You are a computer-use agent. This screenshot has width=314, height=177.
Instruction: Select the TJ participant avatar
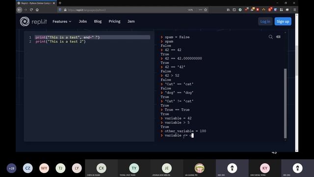(x=60, y=168)
